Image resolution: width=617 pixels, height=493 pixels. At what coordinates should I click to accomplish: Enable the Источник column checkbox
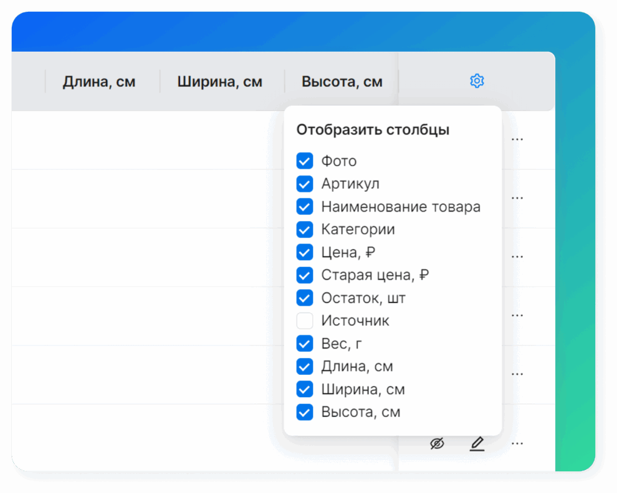pyautogui.click(x=305, y=321)
